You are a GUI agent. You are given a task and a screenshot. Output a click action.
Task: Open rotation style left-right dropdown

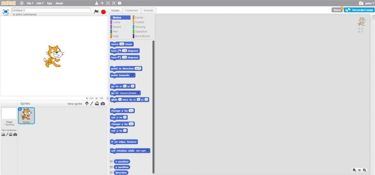point(142,151)
